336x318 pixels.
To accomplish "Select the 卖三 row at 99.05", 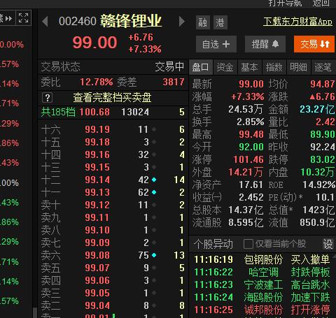I will [113, 293].
